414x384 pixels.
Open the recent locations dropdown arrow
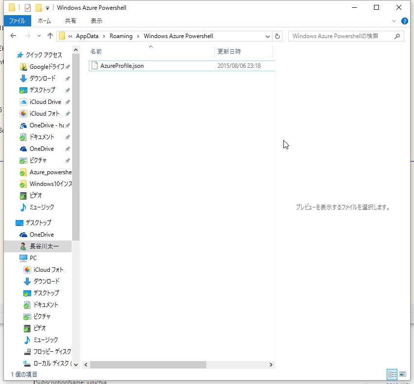pos(39,36)
